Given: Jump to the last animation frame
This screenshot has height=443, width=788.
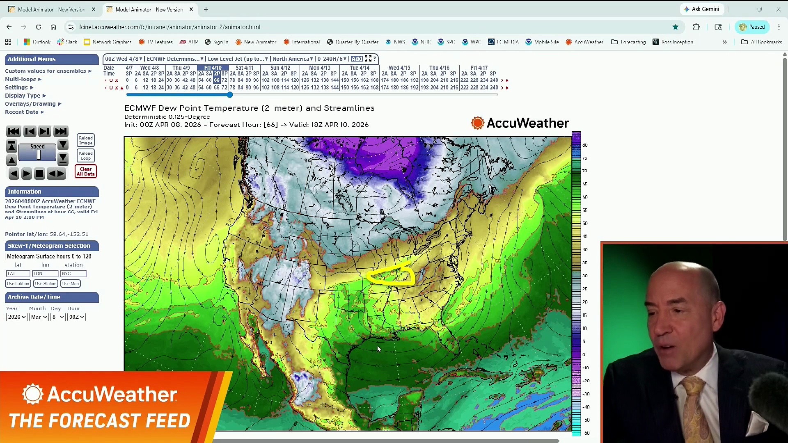Looking at the screenshot, I should click(x=61, y=131).
